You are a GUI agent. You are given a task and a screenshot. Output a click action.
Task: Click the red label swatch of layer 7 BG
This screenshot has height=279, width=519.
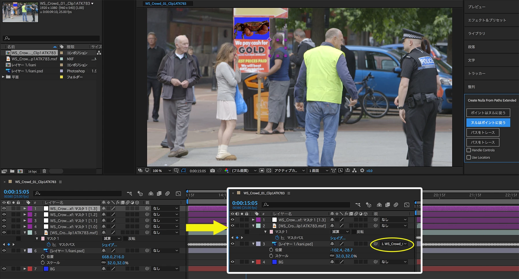(x=30, y=269)
